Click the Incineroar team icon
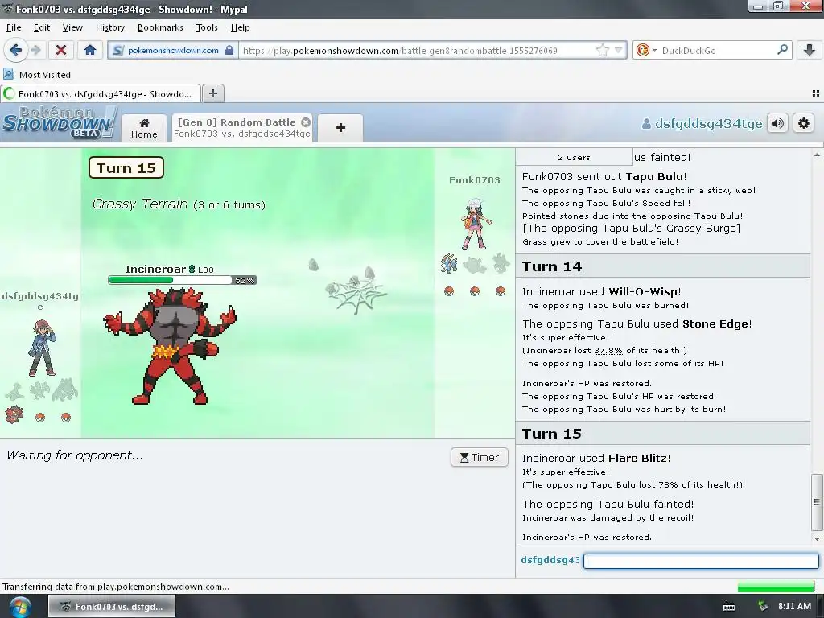Screen dimensions: 824x618 14,414
